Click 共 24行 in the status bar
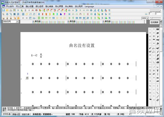The image size is (164, 117). [121, 114]
